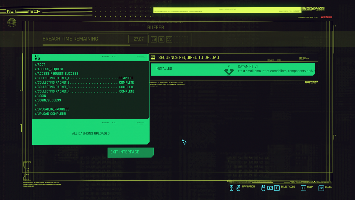Viewport: 355px width, 200px height.
Task: Click the Exit Interface button
Action: pos(130,152)
